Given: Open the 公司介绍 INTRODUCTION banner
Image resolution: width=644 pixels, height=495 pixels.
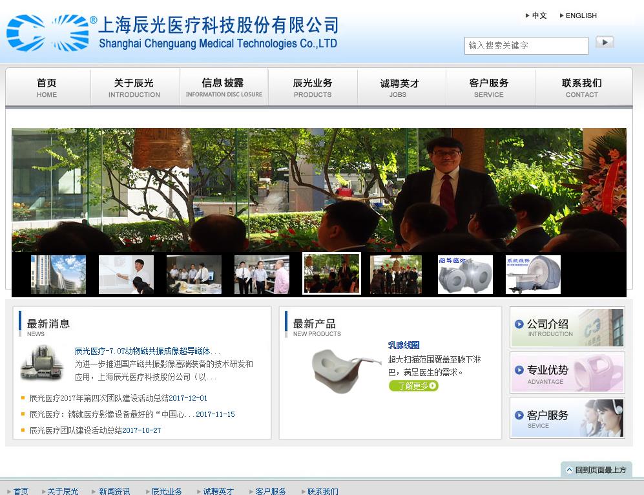Looking at the screenshot, I should point(567,328).
